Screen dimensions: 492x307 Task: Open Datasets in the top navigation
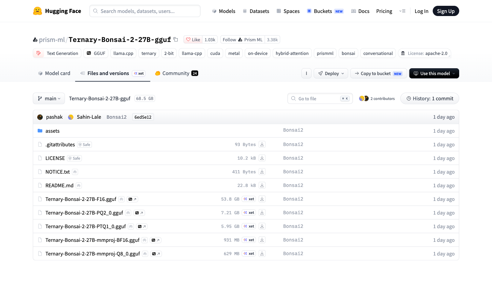(256, 11)
